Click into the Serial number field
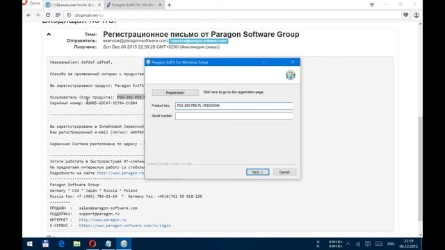 pos(234,116)
